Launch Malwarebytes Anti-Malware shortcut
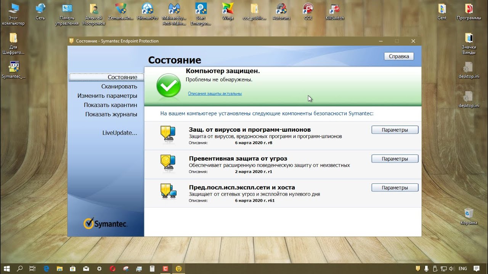This screenshot has width=488, height=274. tap(174, 14)
